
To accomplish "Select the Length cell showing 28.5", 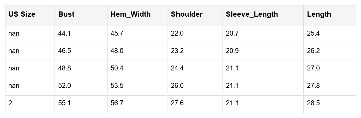I will coord(313,103).
